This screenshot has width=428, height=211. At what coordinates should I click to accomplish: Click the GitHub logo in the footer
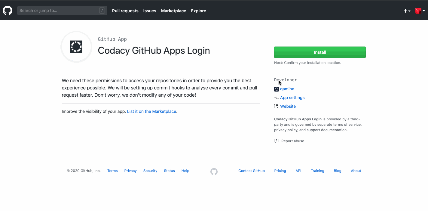[214, 171]
